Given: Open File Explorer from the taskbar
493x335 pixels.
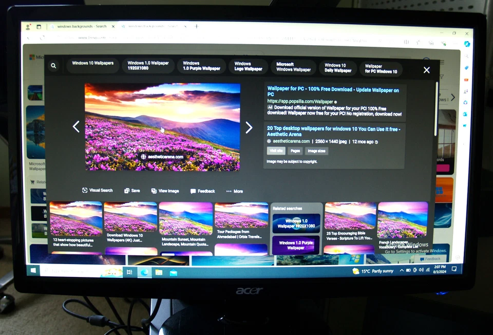Looking at the screenshot, I should pos(160,271).
